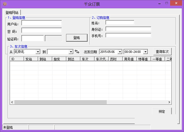The height and width of the screenshot is (132, 184).
Task: Click the 登陆 login button
Action: pos(77,38)
